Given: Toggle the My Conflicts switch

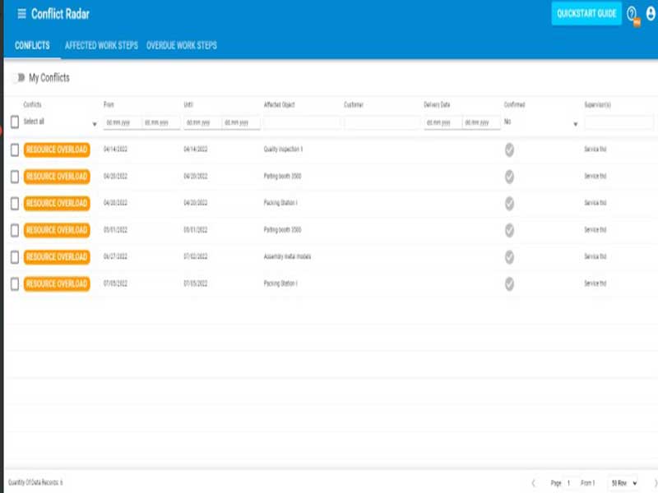Looking at the screenshot, I should [17, 78].
